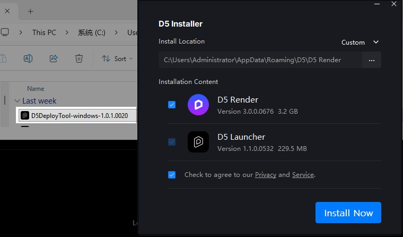Select the D5 Render title text
Viewport: 403px width, 237px height.
click(238, 100)
